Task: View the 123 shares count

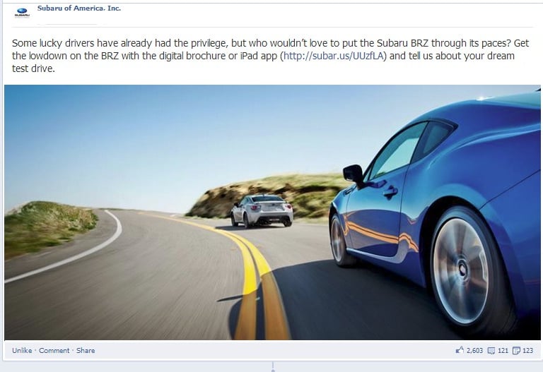Action: tap(527, 351)
